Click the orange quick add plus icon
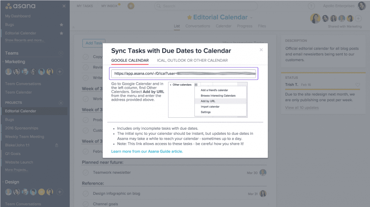Viewport: 370px width, 207px height. pos(131,6)
